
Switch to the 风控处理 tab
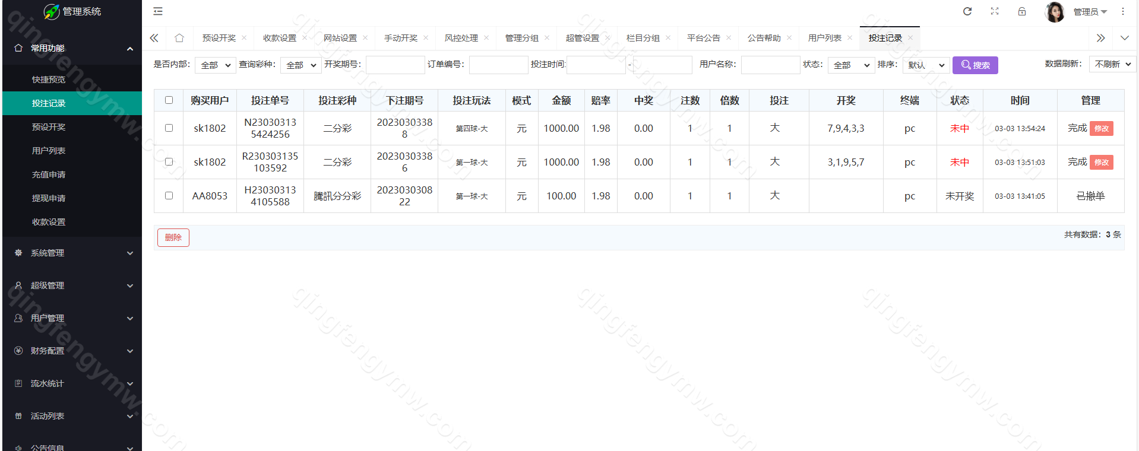coord(461,38)
